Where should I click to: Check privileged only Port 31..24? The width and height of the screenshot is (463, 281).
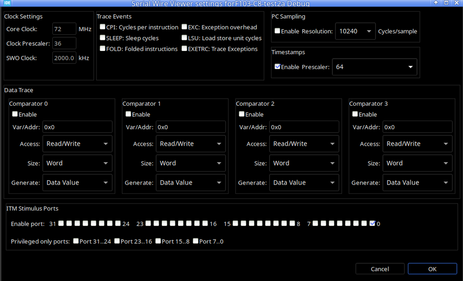(x=76, y=241)
